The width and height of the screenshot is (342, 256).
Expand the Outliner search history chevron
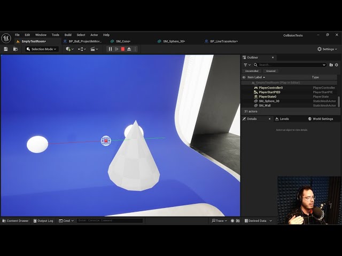pos(324,65)
